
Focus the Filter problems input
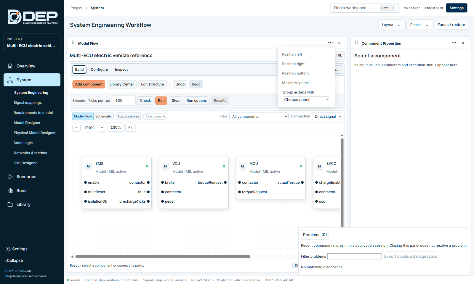point(354,256)
